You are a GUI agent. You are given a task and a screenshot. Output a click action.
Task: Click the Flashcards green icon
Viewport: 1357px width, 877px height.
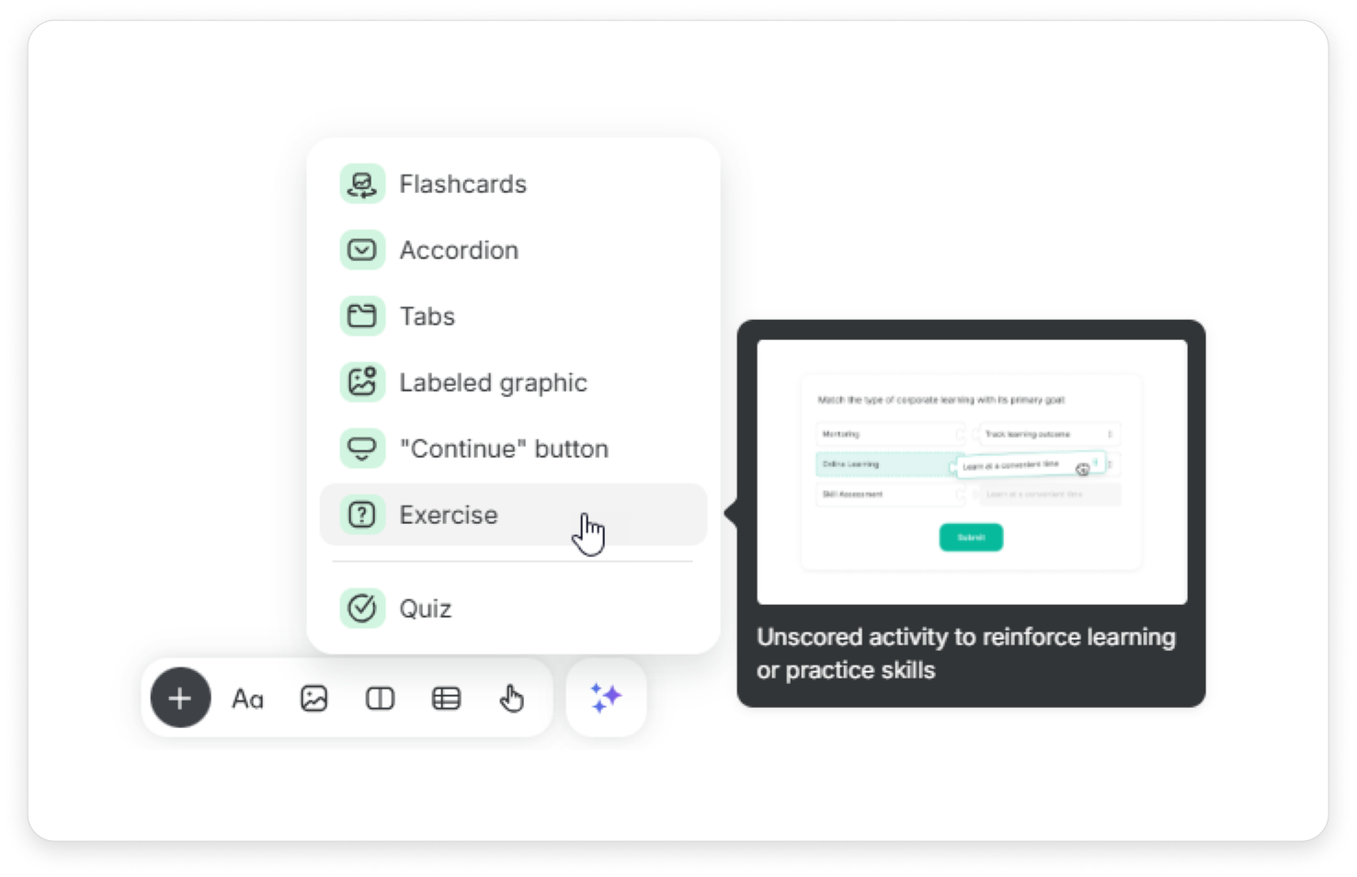pos(362,184)
